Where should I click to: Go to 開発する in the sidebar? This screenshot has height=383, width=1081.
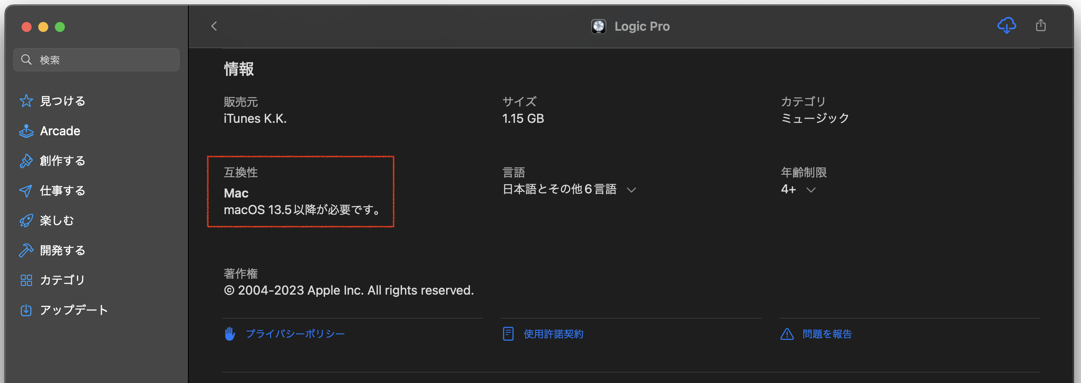pos(62,251)
